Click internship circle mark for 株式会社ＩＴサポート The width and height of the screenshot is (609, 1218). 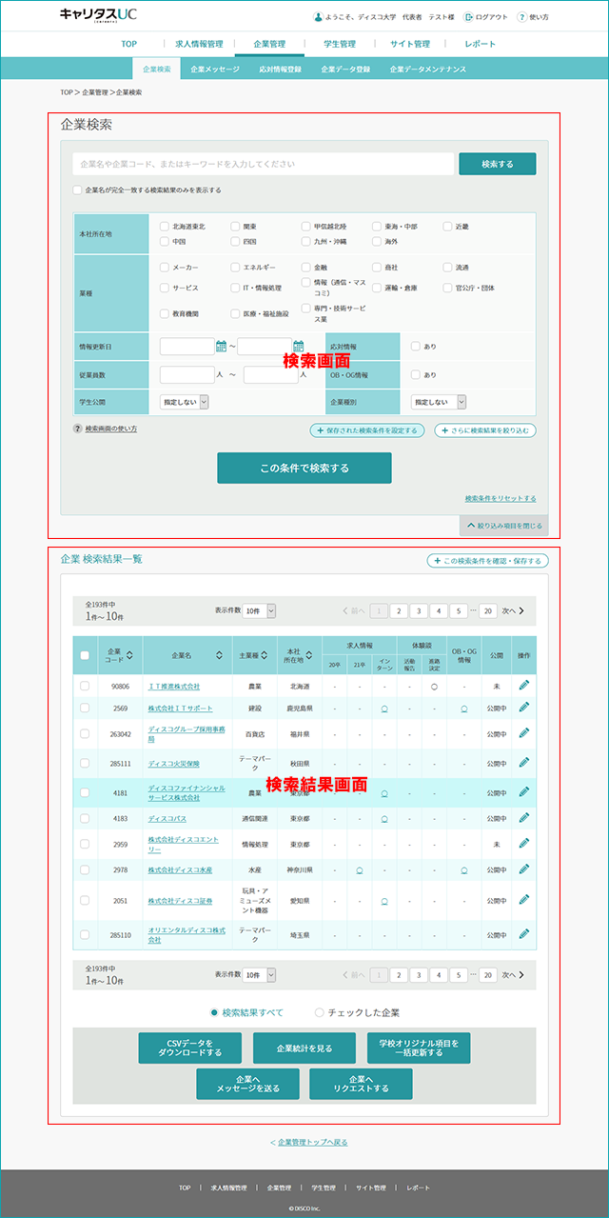coord(384,709)
